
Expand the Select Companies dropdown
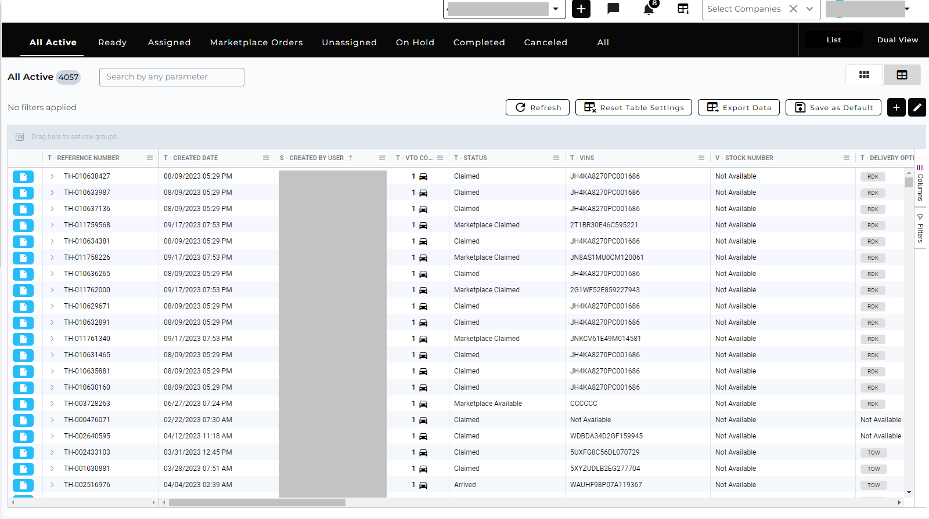pyautogui.click(x=809, y=9)
